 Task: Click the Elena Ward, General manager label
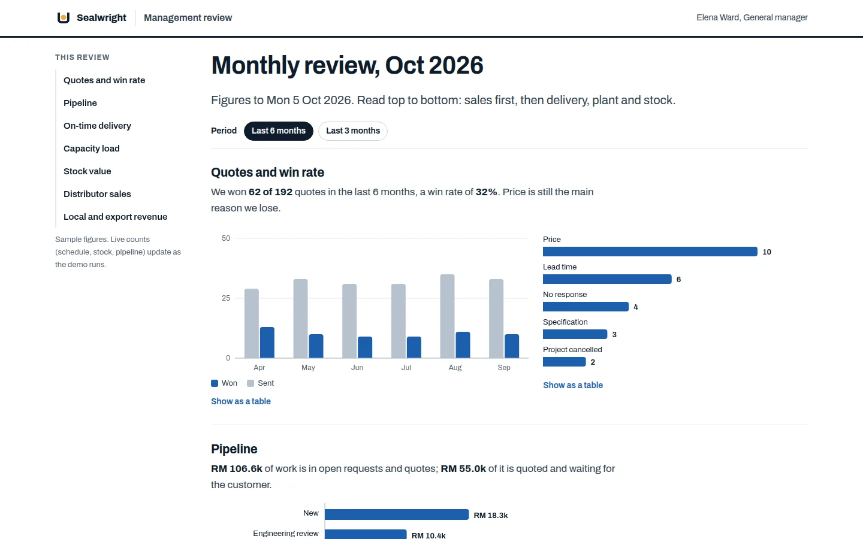point(752,17)
